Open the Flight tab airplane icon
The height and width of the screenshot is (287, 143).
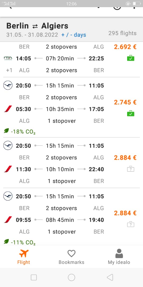[x=24, y=253]
